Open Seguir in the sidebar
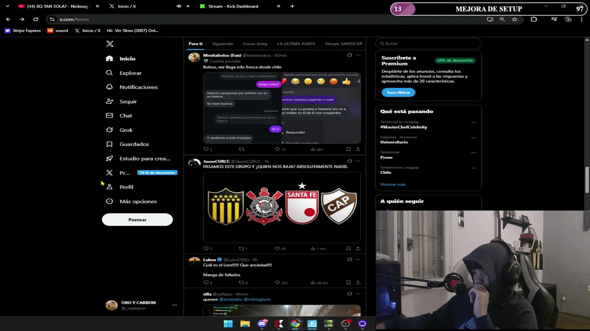Viewport: 590px width, 331px height. pos(121,101)
